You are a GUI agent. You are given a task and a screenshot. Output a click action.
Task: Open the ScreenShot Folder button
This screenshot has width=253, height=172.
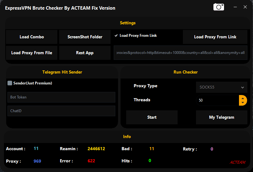click(85, 37)
